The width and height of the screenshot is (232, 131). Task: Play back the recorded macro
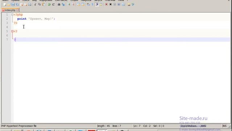[115, 5]
